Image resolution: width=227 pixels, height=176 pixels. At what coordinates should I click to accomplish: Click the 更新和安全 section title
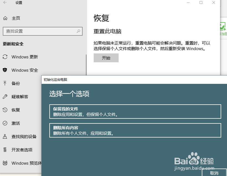point(13,44)
